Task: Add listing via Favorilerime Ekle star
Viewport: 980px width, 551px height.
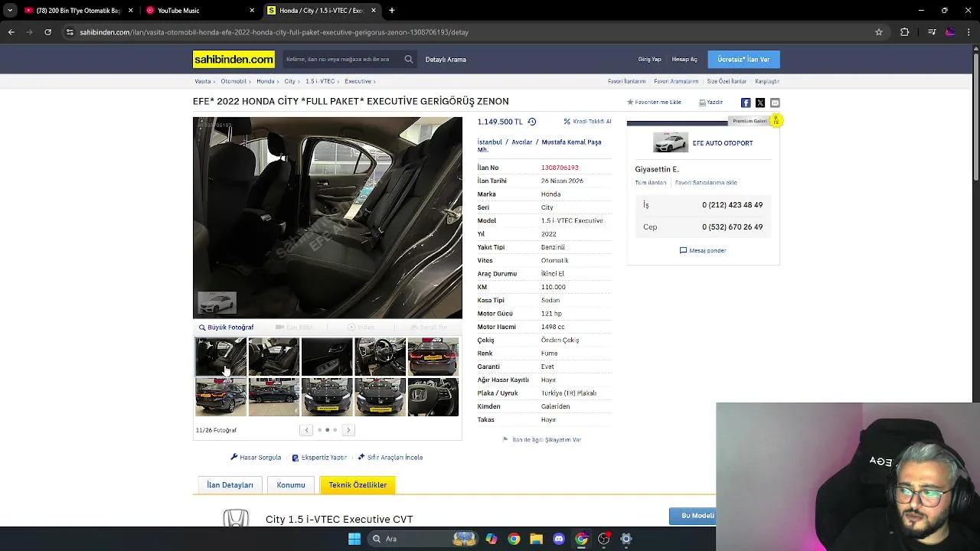Action: pos(654,102)
